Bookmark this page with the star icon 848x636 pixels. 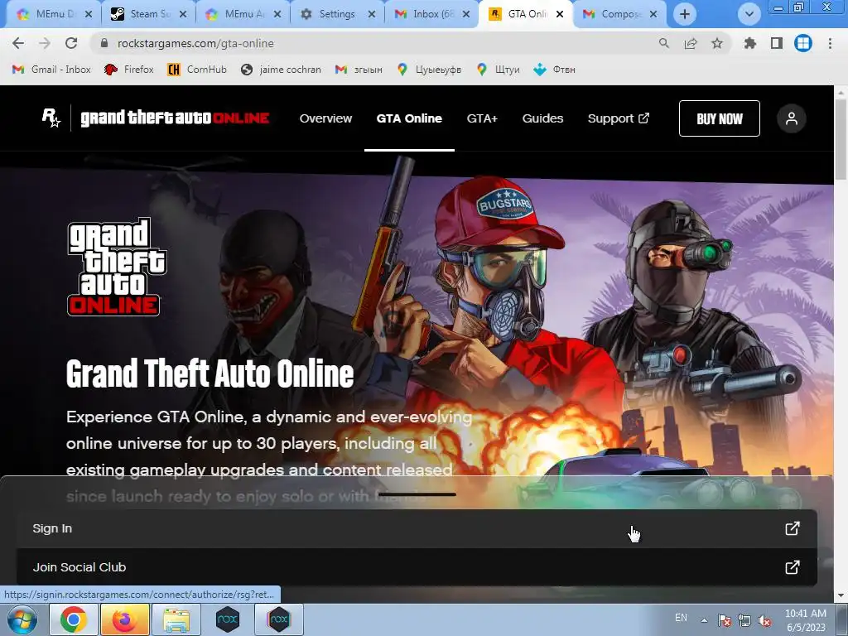tap(717, 43)
